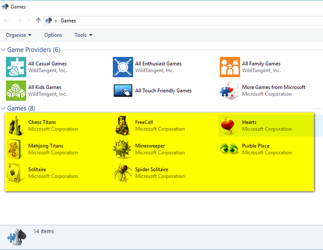Select the All Casual Games label
This screenshot has height=250, width=323.
coord(47,64)
